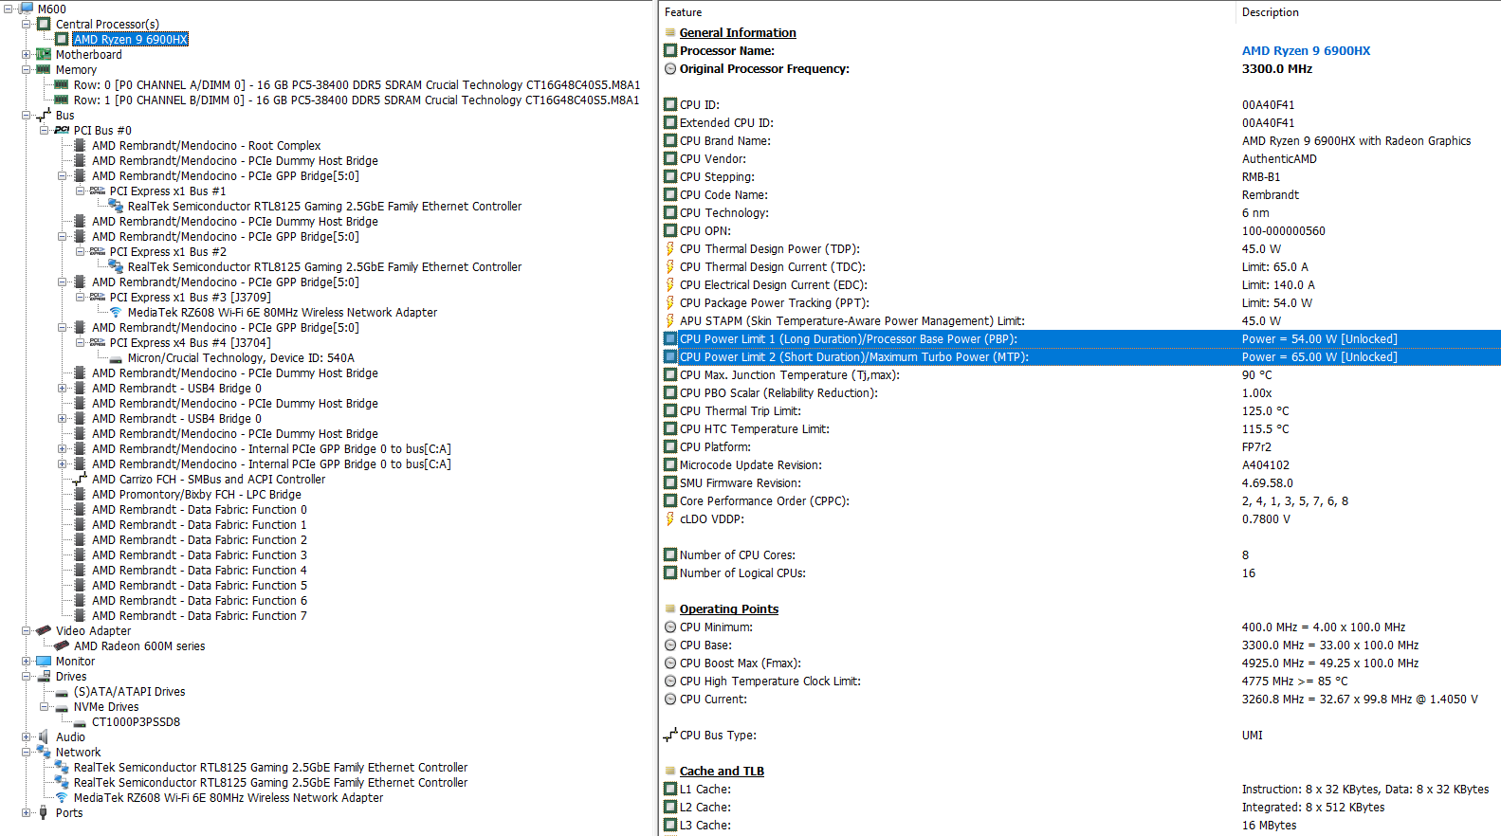Click the cLDO VDDP voltage icon

[x=670, y=518]
